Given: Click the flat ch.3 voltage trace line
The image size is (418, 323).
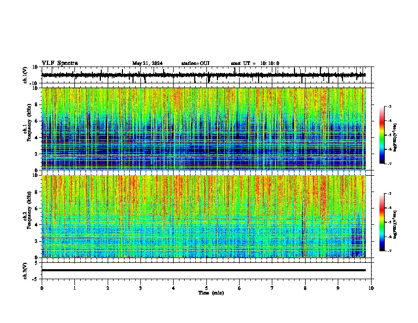Looking at the screenshot, I should pyautogui.click(x=204, y=270).
